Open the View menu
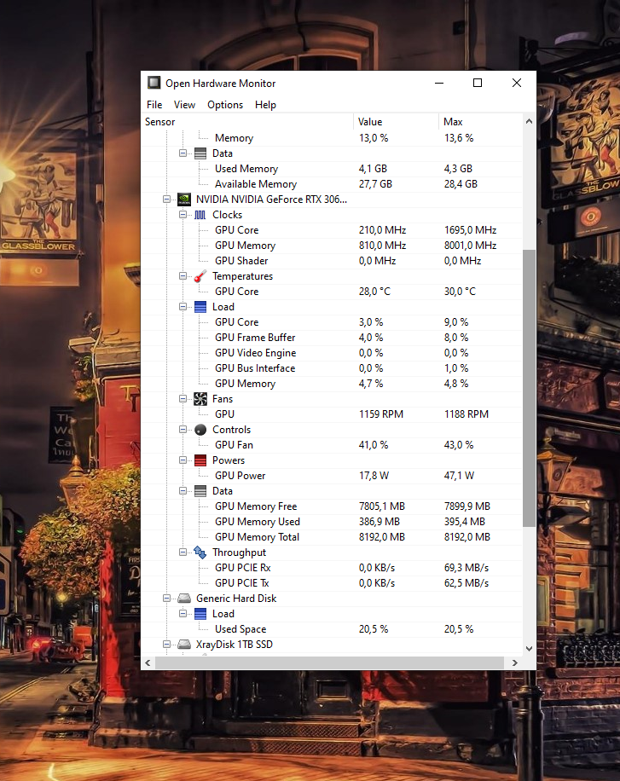Image resolution: width=620 pixels, height=781 pixels. coord(184,105)
